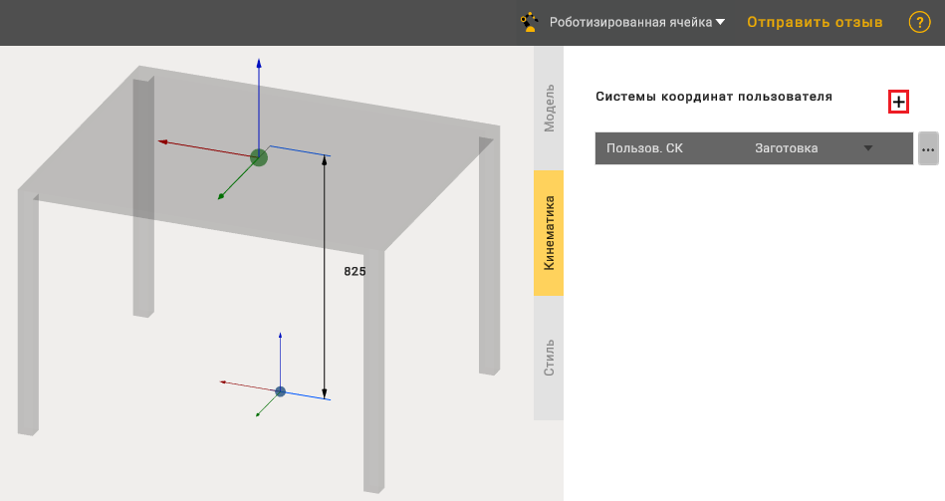Open the Стиль tab
The image size is (945, 501).
coord(549,358)
